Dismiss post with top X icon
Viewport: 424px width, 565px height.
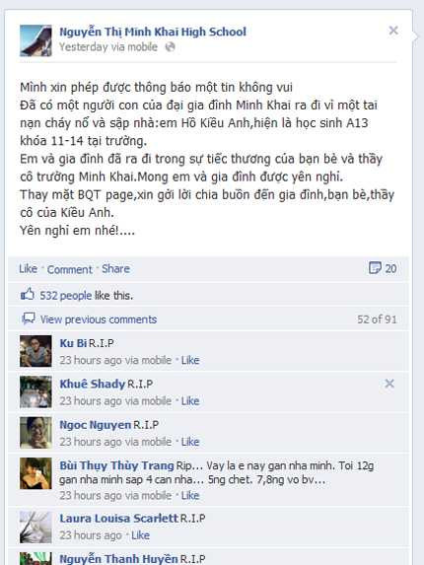pyautogui.click(x=393, y=31)
